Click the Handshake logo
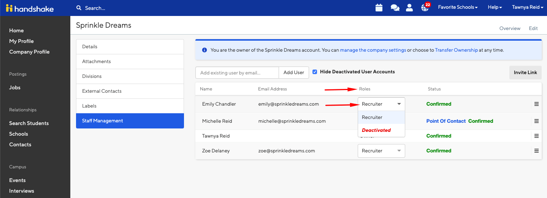The image size is (547, 198). 30,8
